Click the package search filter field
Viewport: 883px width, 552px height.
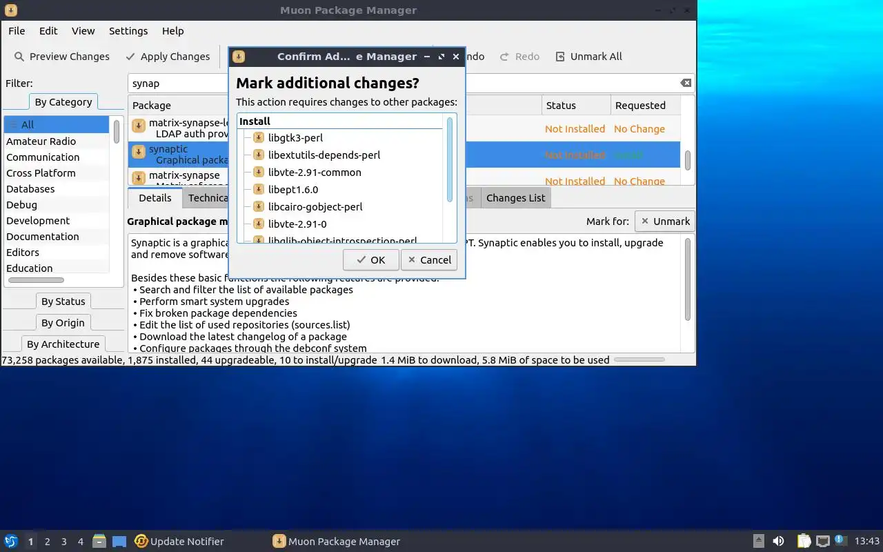tap(410, 83)
